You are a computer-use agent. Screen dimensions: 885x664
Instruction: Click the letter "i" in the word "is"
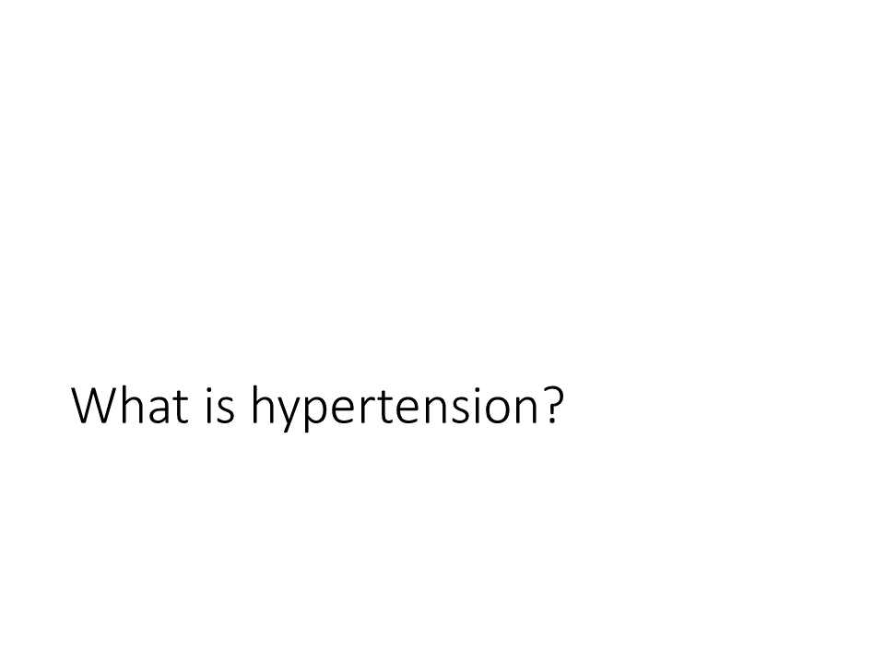pyautogui.click(x=209, y=406)
